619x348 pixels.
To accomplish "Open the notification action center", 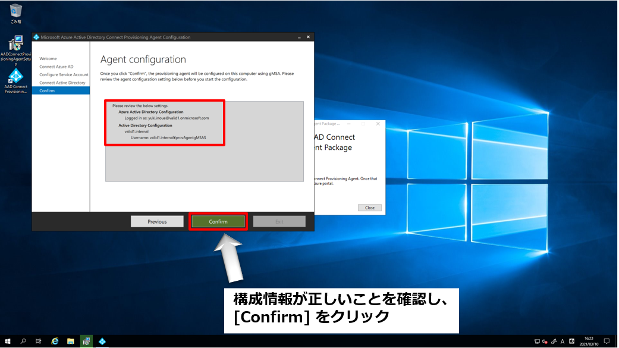I will 607,341.
